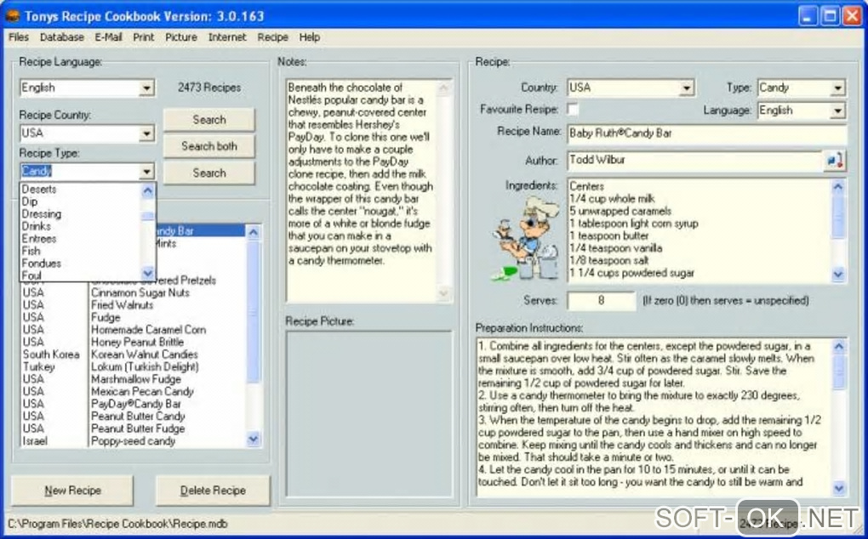Click the Serves field showing 8
Screen dimensions: 868x539
click(601, 301)
